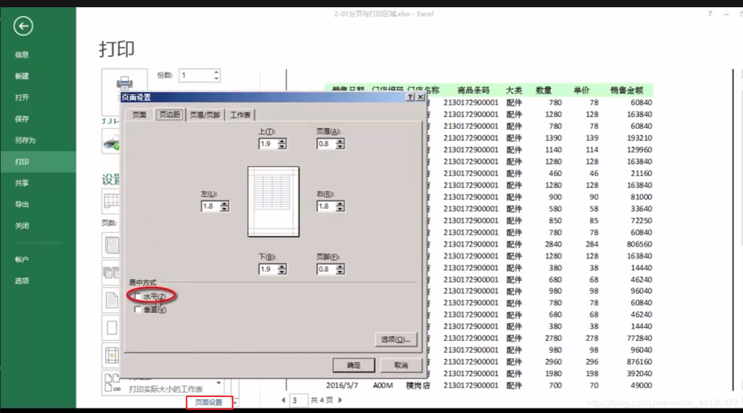Switch to the 页面 tab
The image size is (743, 413).
click(x=139, y=115)
